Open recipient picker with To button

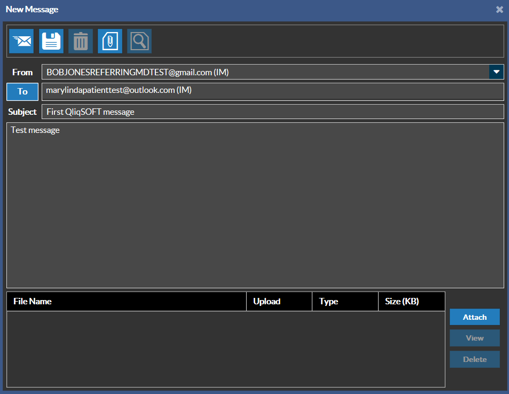[x=22, y=92]
